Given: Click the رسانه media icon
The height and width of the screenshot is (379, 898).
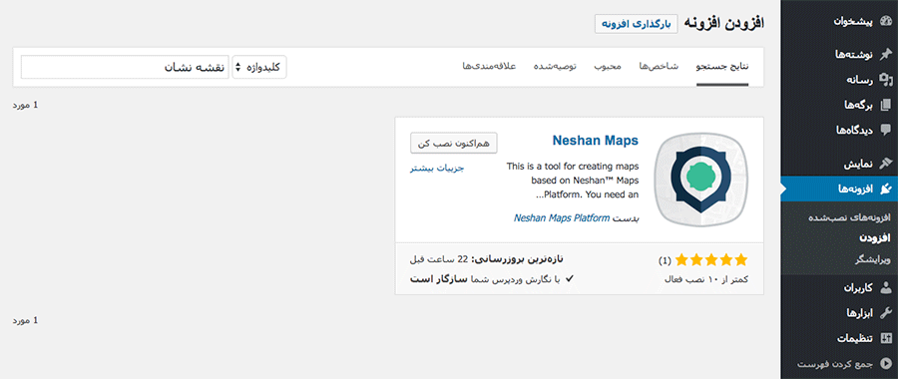Looking at the screenshot, I should [x=885, y=80].
